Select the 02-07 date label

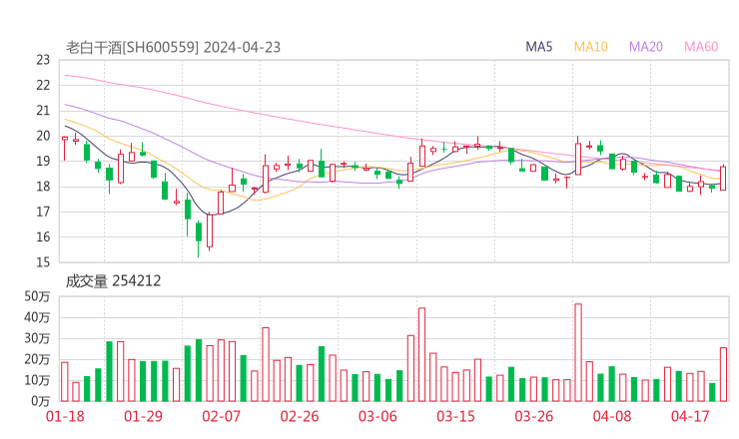[221, 416]
